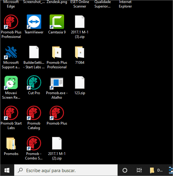Click the File Explorer taskbar item D...
Screen dimensions: 173x176
156,170
